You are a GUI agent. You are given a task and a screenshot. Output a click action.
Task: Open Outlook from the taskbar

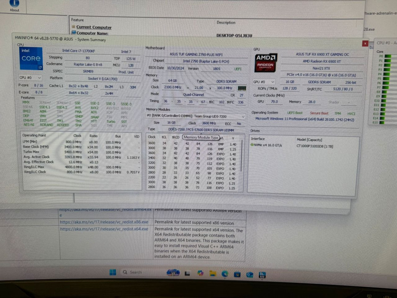point(250,275)
